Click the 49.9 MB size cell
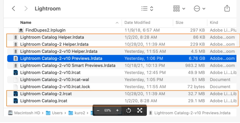Image resolution: width=240 pixels, height=123 pixels. coord(197,72)
